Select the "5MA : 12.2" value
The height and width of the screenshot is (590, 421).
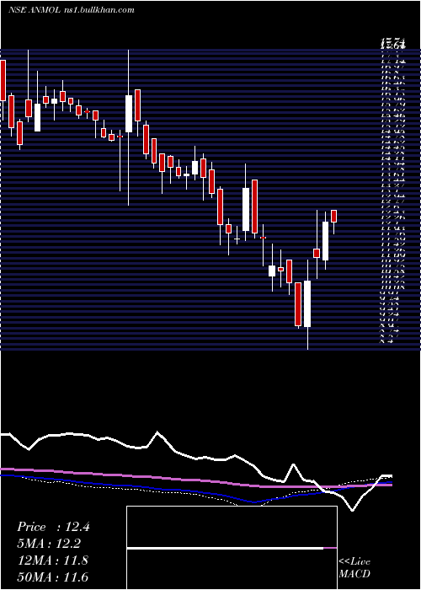pos(49,544)
